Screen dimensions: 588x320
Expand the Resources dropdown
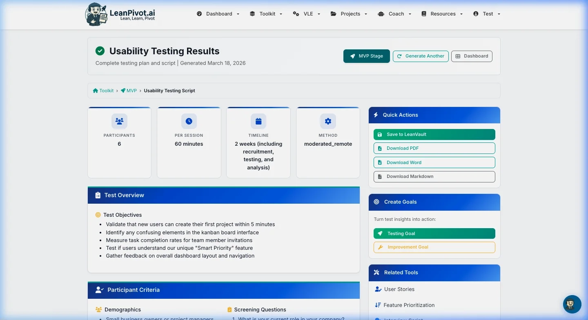click(443, 13)
